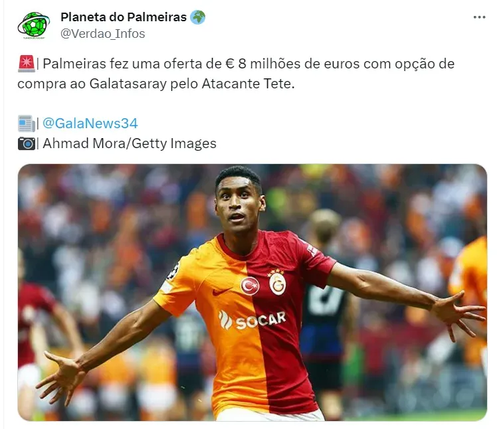This screenshot has height=429, width=497.
Task: Open the @Verdao_Infos handle
Action: (x=103, y=34)
